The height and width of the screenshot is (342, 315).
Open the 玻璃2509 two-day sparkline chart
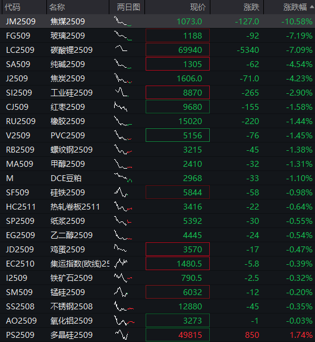click(x=122, y=36)
